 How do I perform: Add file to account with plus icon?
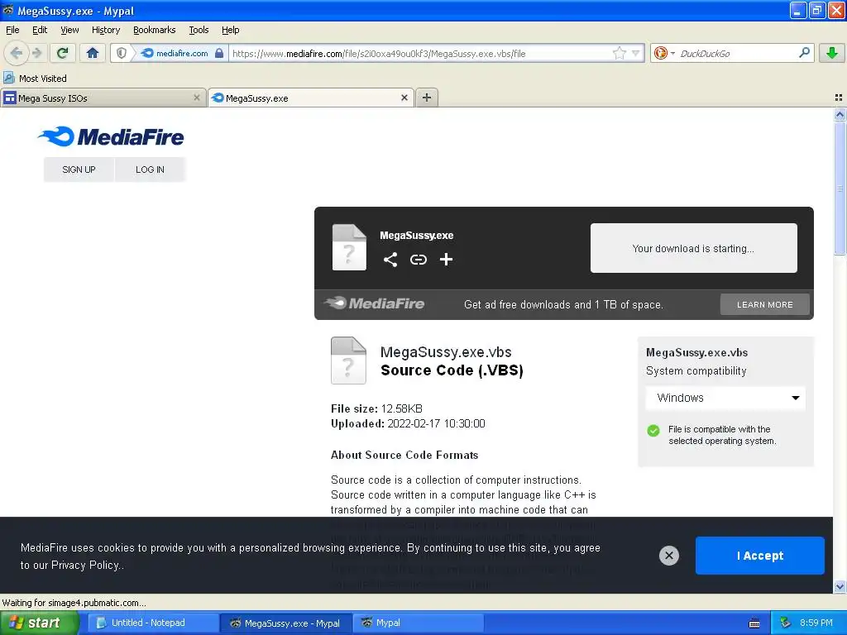coord(446,260)
